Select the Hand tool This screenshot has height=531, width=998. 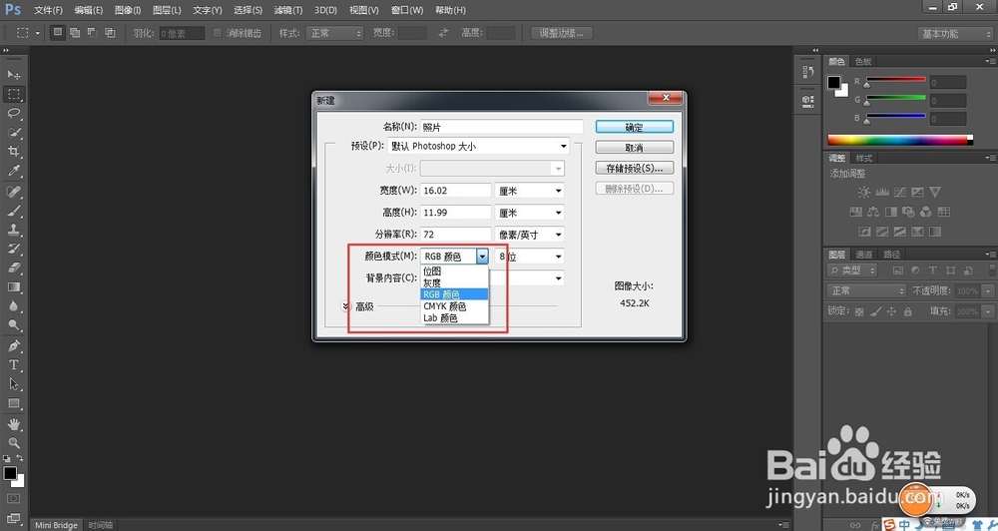click(13, 424)
